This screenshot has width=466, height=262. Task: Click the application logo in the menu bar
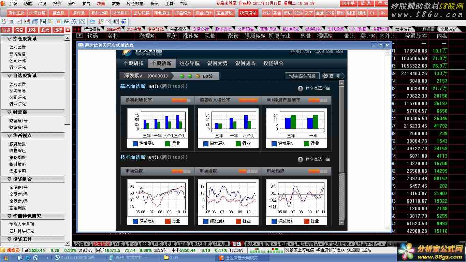(3, 3)
